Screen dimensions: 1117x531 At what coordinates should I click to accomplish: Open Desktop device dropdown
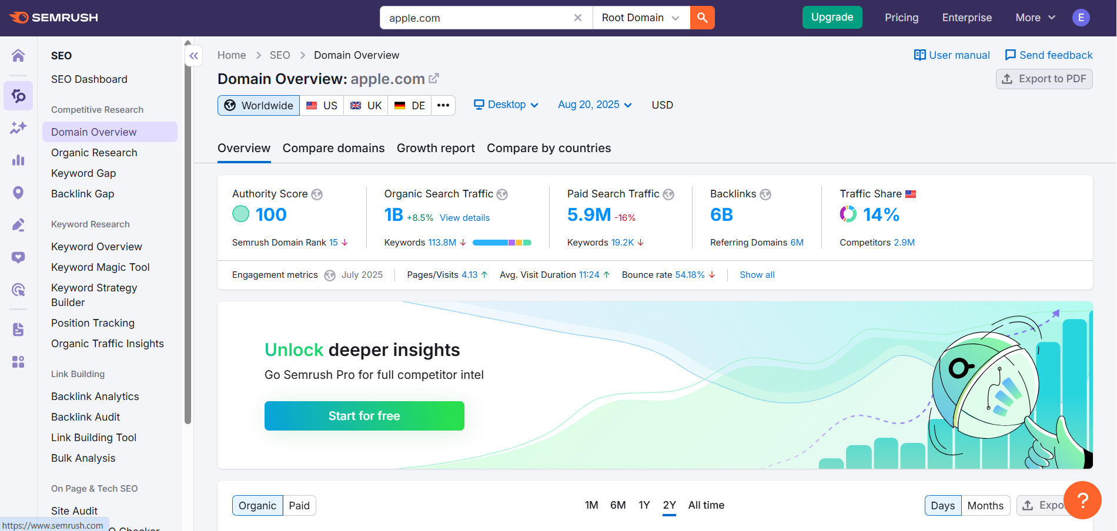point(506,105)
